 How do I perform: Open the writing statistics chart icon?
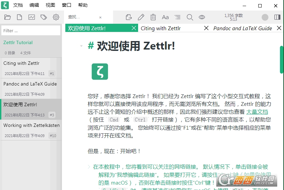(31, 17)
